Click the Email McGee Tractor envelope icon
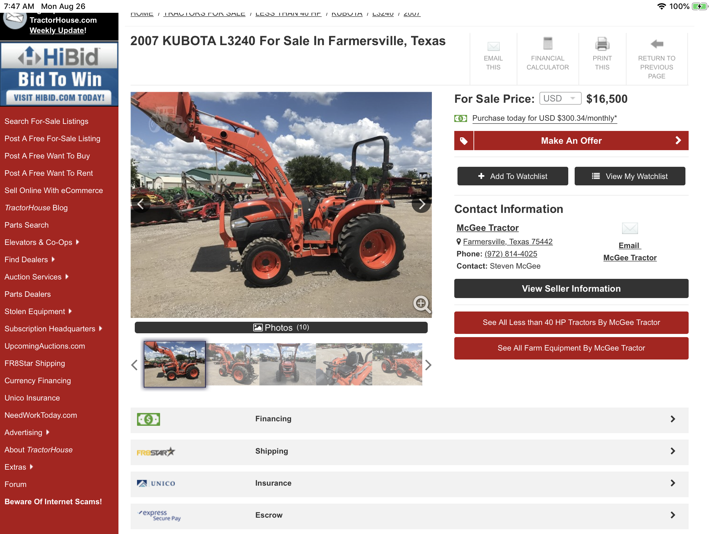This screenshot has width=712, height=534. (630, 228)
